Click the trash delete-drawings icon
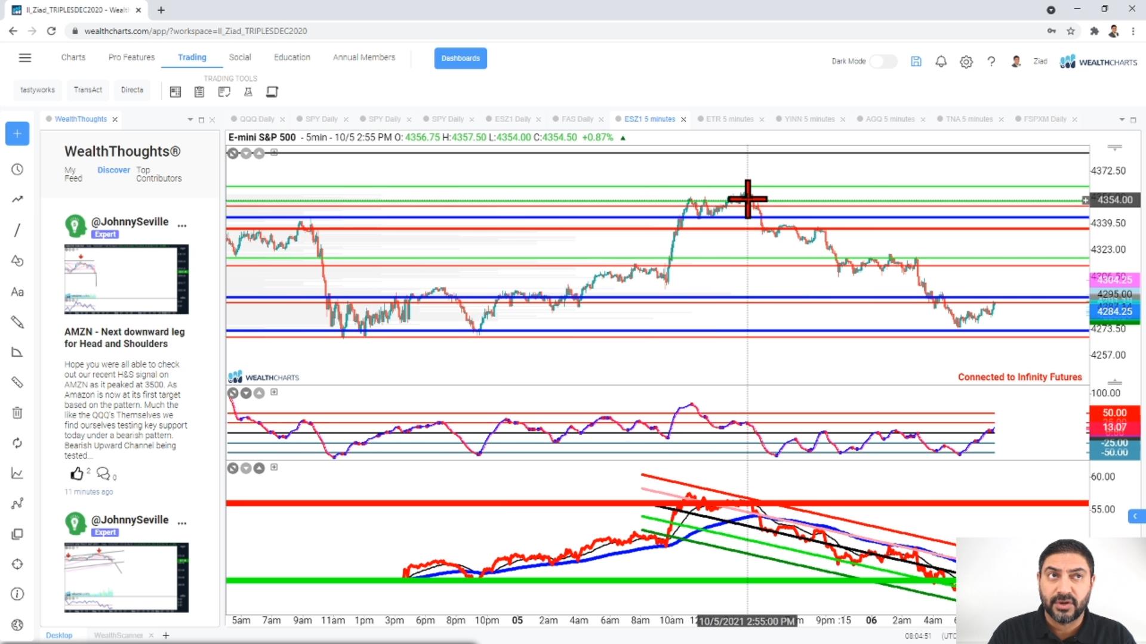Image resolution: width=1146 pixels, height=644 pixels. pos(17,413)
